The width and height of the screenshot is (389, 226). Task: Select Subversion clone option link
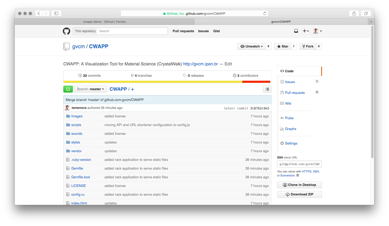click(287, 175)
